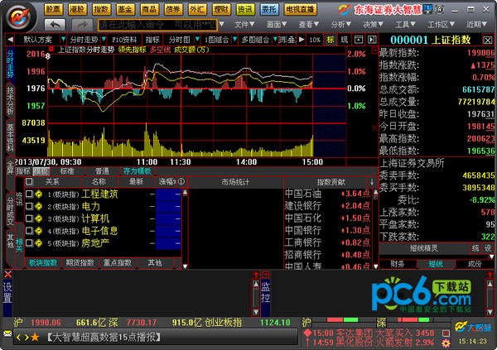Click the 设置 panel vertical scrollbar

[256, 298]
